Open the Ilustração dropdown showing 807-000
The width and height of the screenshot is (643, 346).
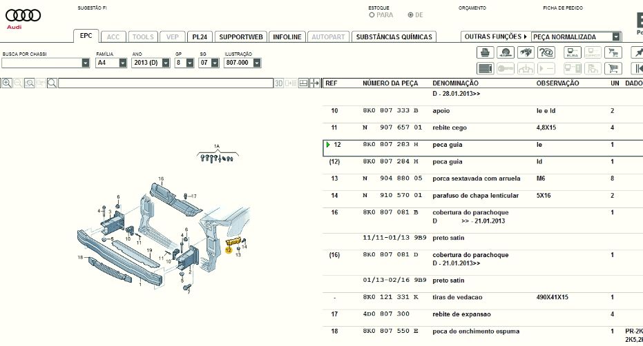click(257, 63)
